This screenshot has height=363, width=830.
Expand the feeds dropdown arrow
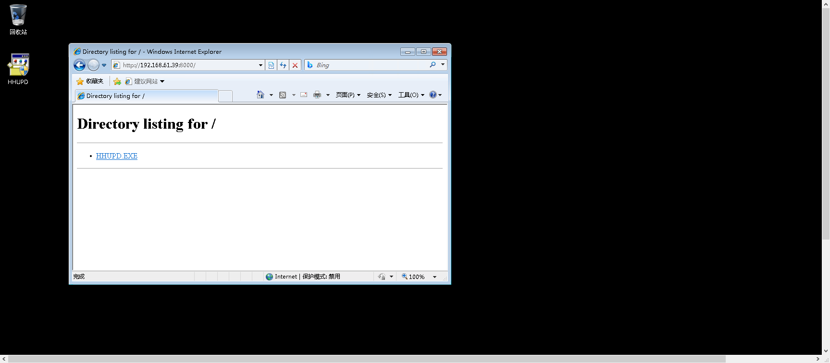[294, 95]
